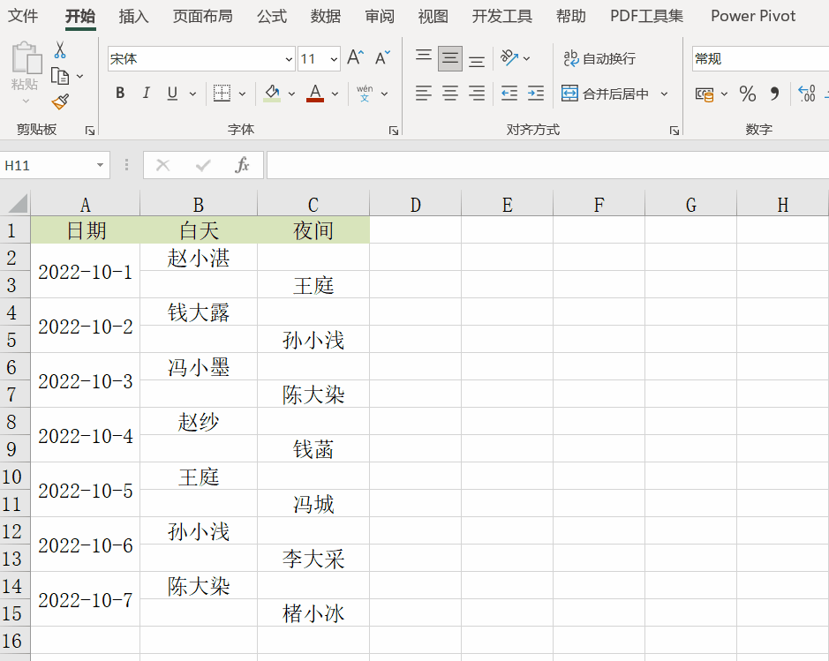Click the Cut scissors icon
This screenshot has width=829, height=661.
click(59, 49)
